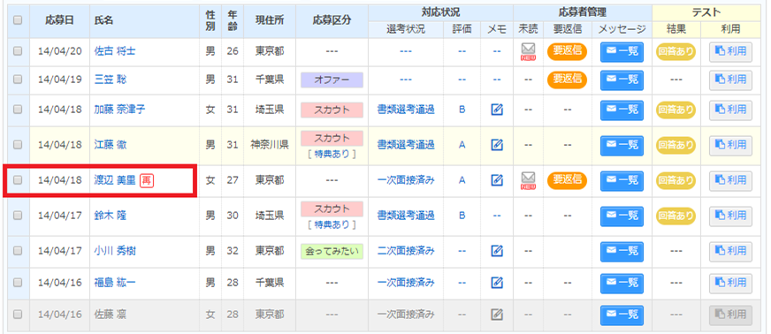The image size is (771, 334).
Task: Click orange 要返信 badge for 渡辺 美星
Action: coord(567,179)
